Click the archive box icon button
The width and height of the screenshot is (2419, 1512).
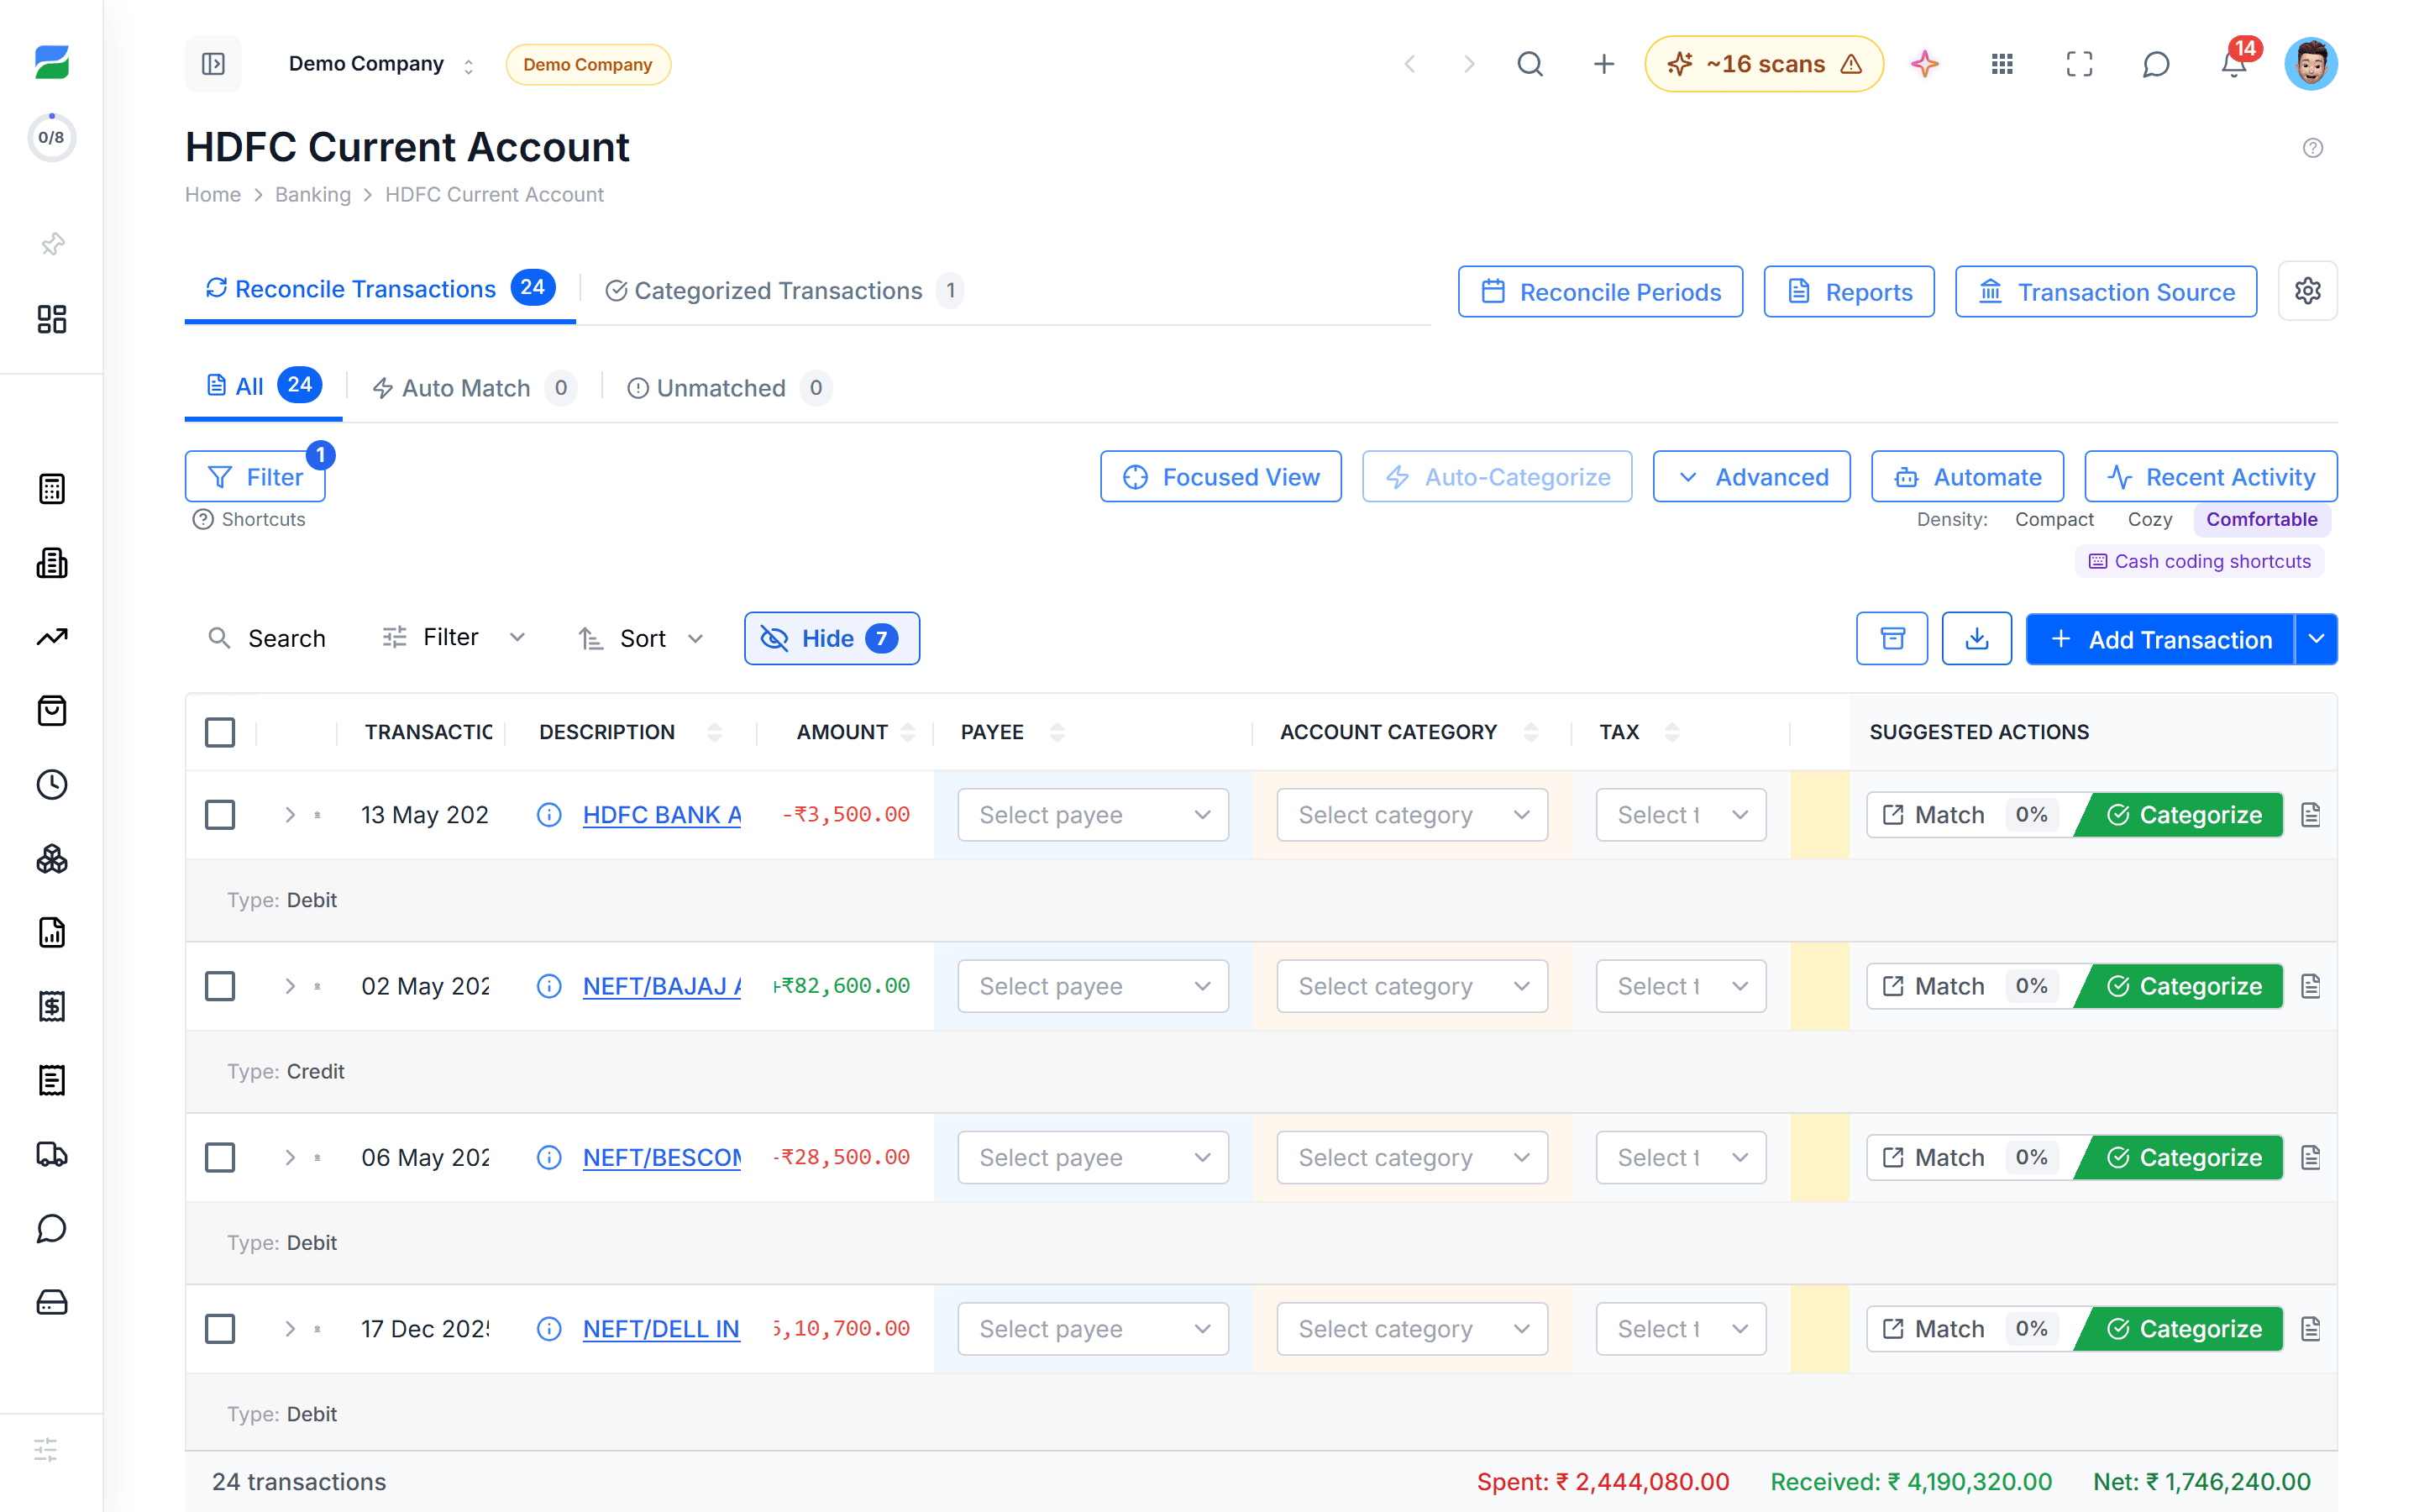click(x=1892, y=639)
